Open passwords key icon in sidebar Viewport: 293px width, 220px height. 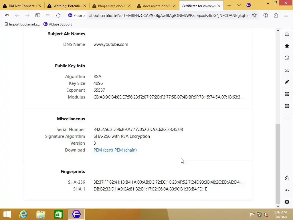pyautogui.click(x=287, y=190)
